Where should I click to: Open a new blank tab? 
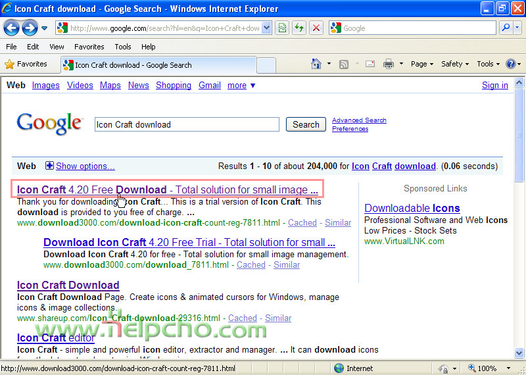[266, 66]
